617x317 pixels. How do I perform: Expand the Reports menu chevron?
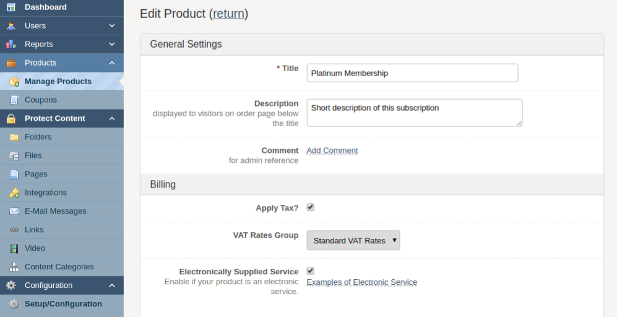[112, 45]
